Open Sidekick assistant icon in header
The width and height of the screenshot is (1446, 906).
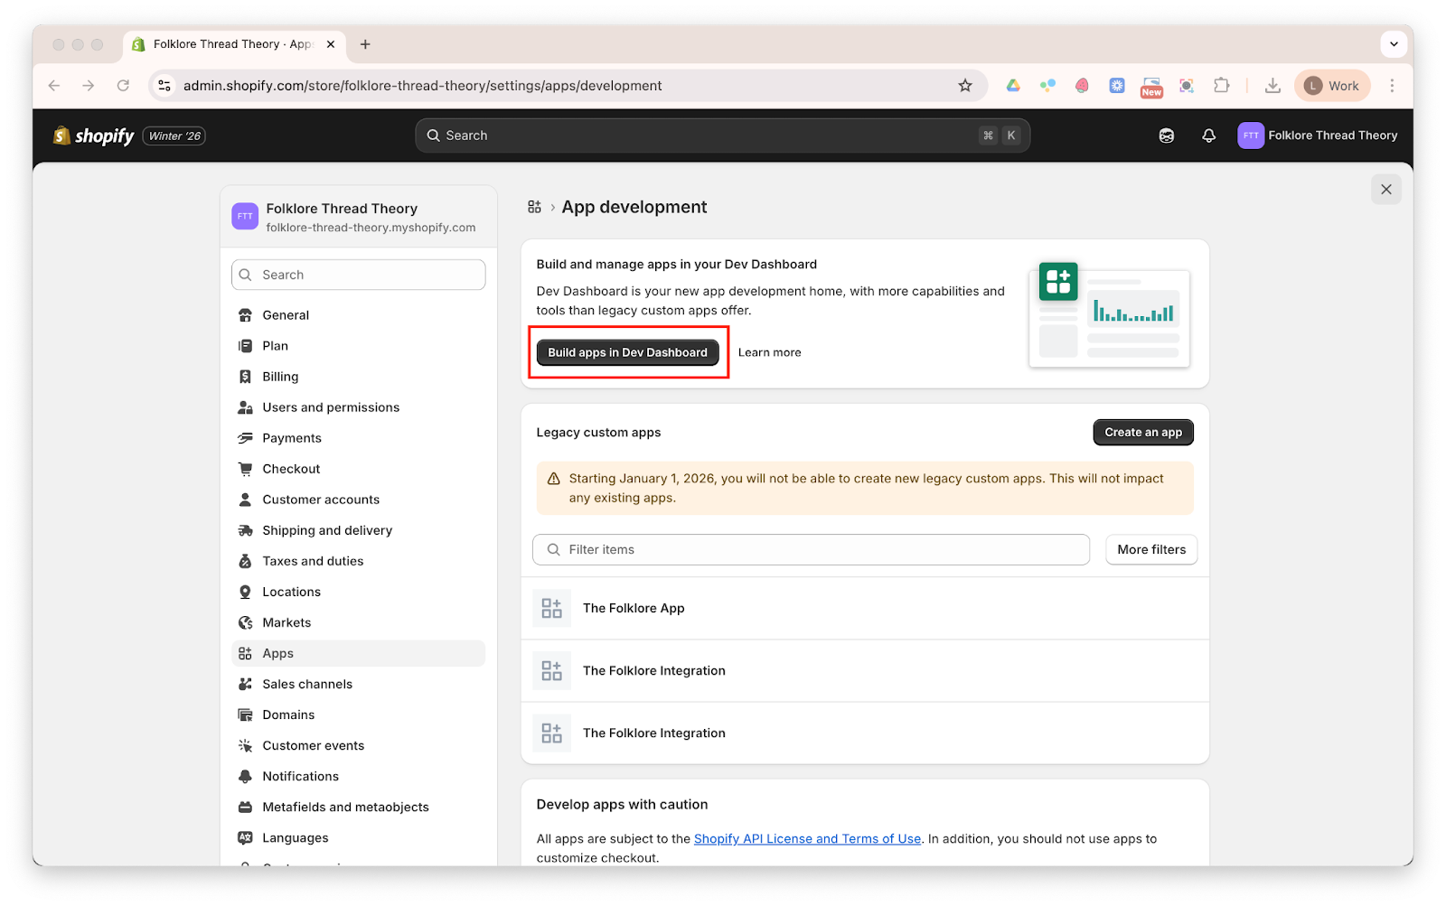tap(1167, 135)
